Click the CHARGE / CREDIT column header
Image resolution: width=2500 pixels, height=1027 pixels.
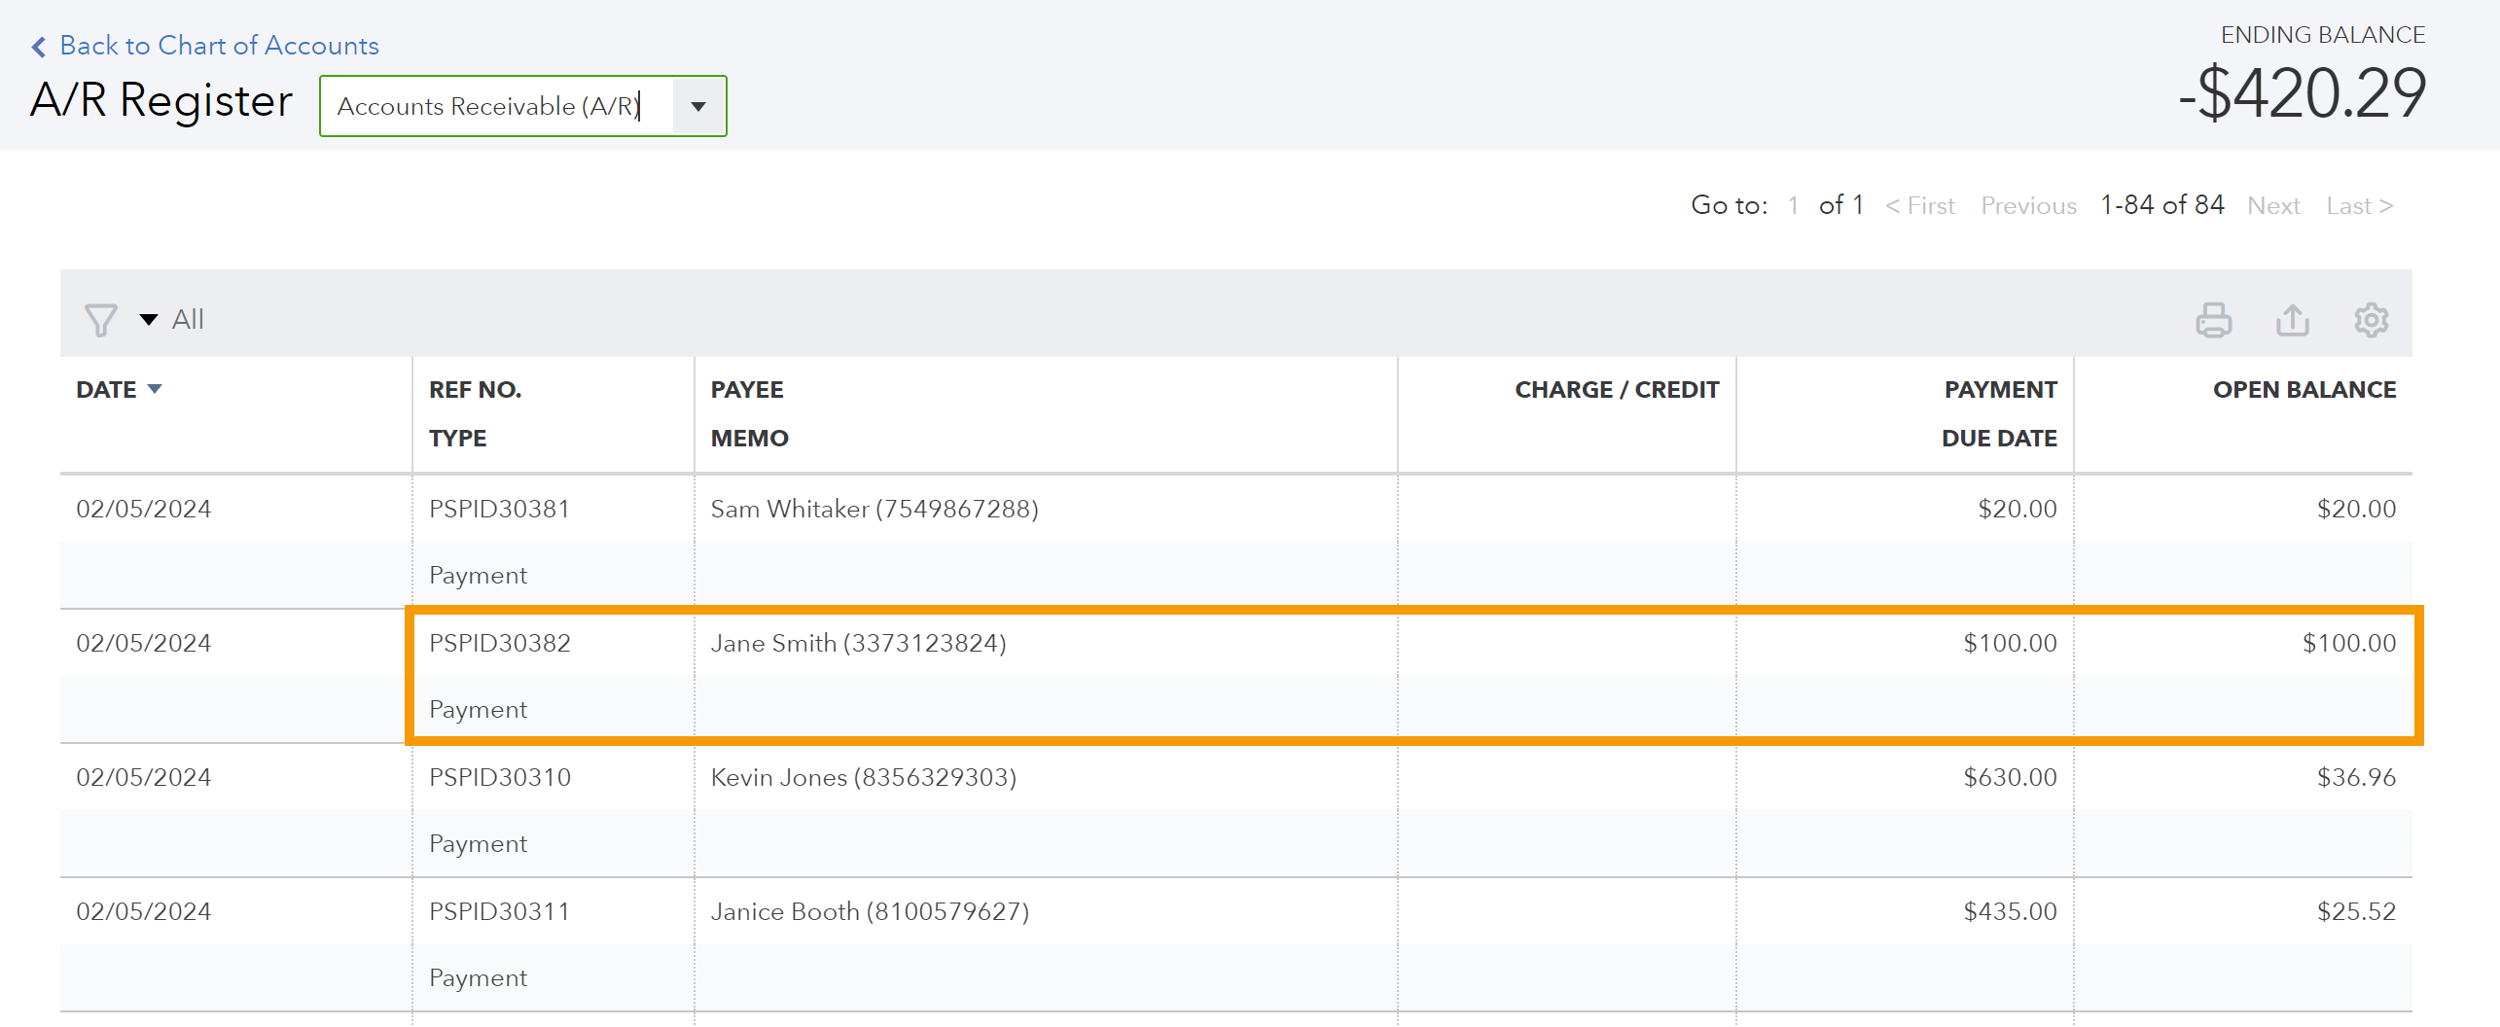click(x=1616, y=390)
